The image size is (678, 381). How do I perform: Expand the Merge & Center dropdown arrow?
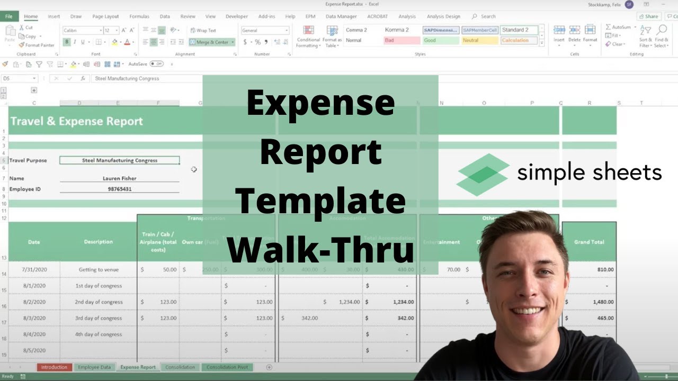pyautogui.click(x=233, y=42)
